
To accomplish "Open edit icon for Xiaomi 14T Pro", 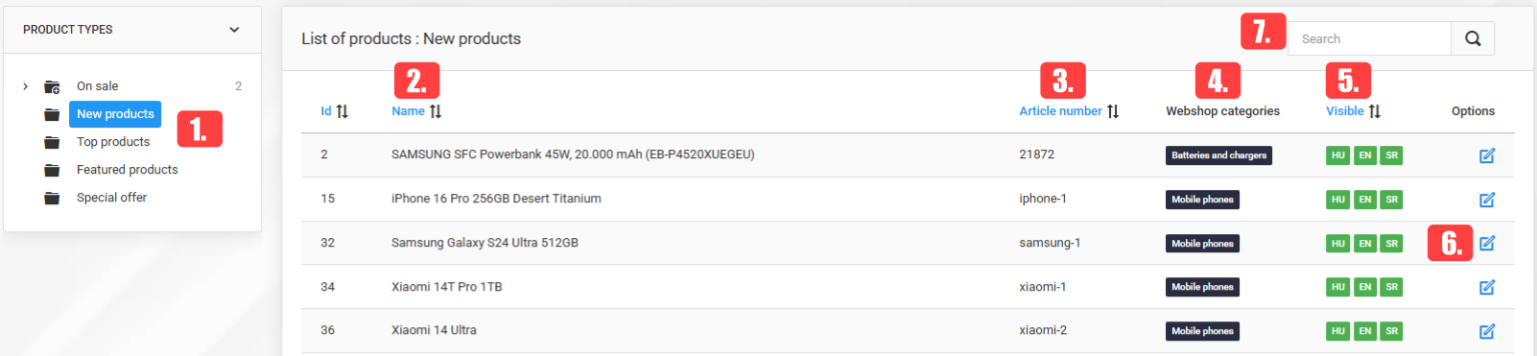I will (1487, 287).
